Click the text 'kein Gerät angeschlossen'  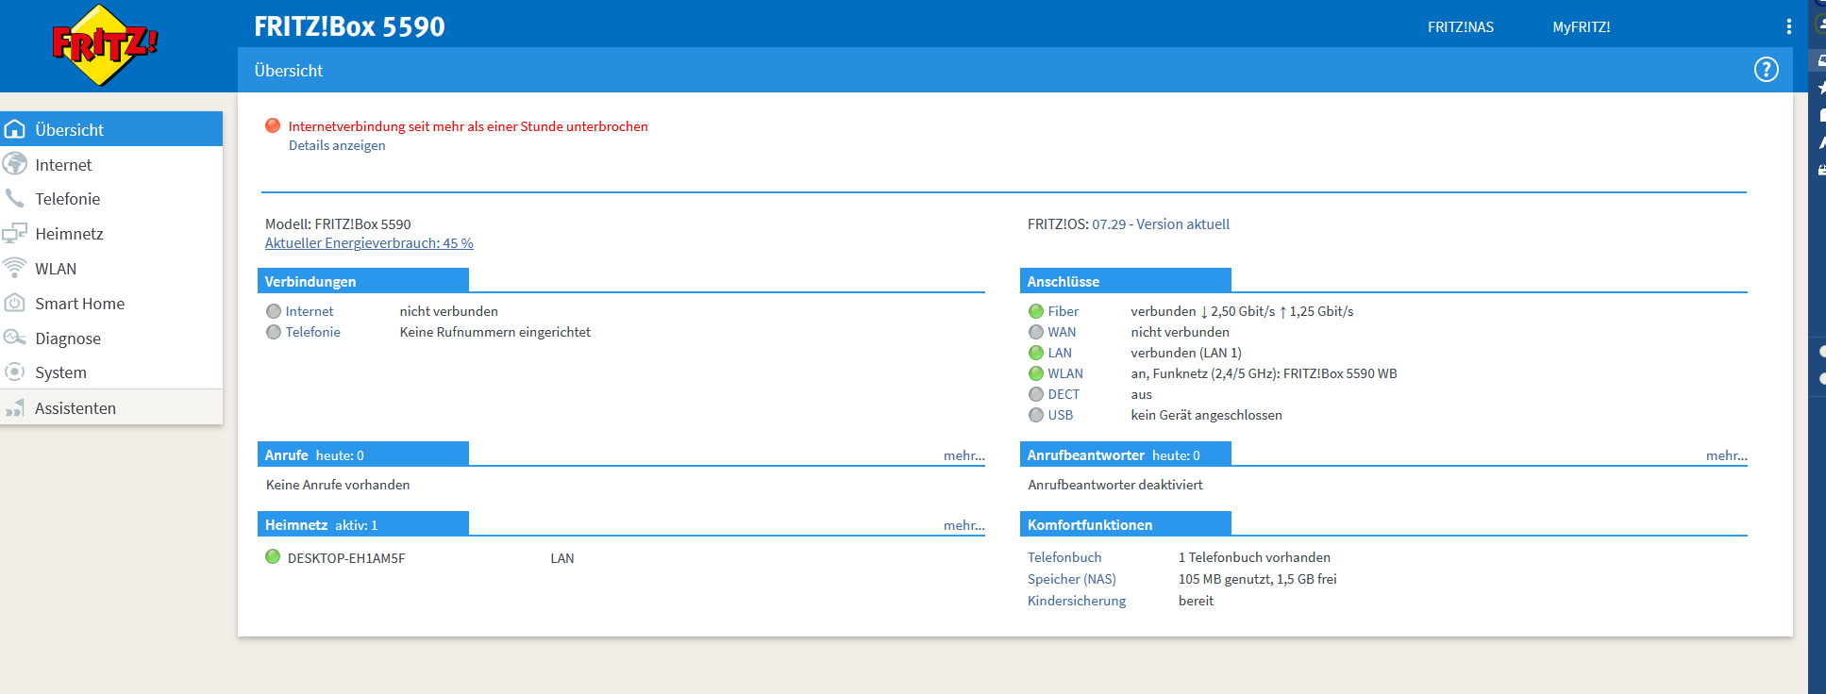click(x=1207, y=415)
